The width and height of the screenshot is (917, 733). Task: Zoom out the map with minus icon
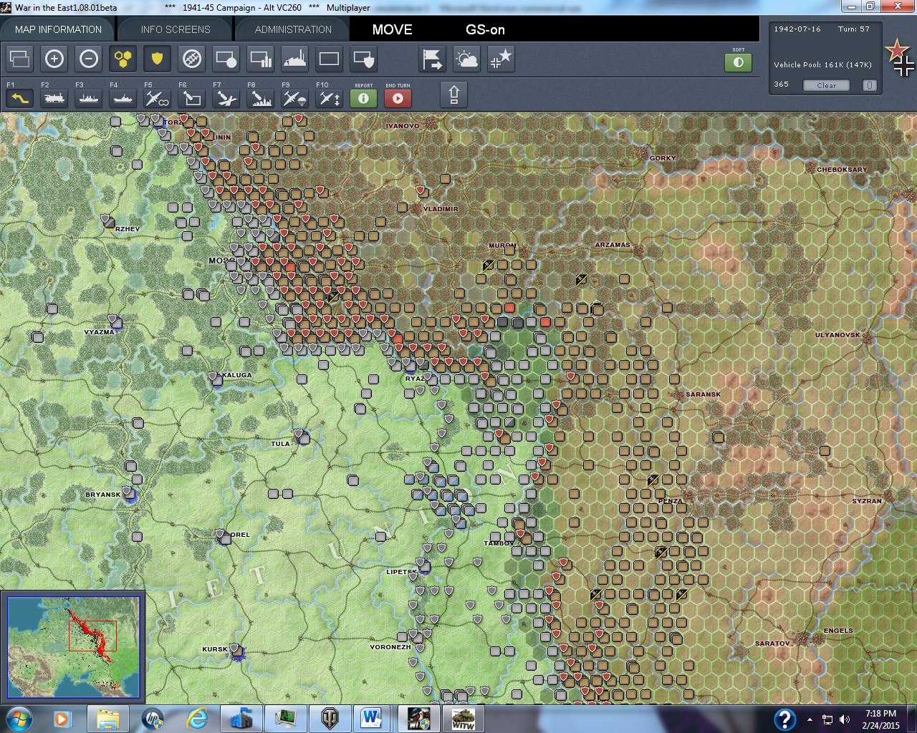89,59
